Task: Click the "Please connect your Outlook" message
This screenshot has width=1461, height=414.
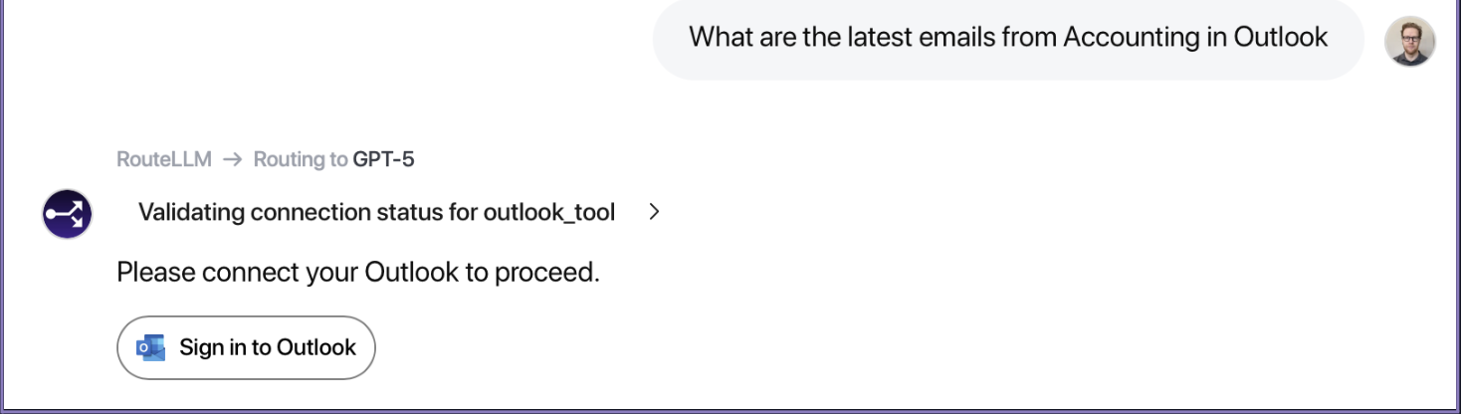Action: click(x=358, y=272)
